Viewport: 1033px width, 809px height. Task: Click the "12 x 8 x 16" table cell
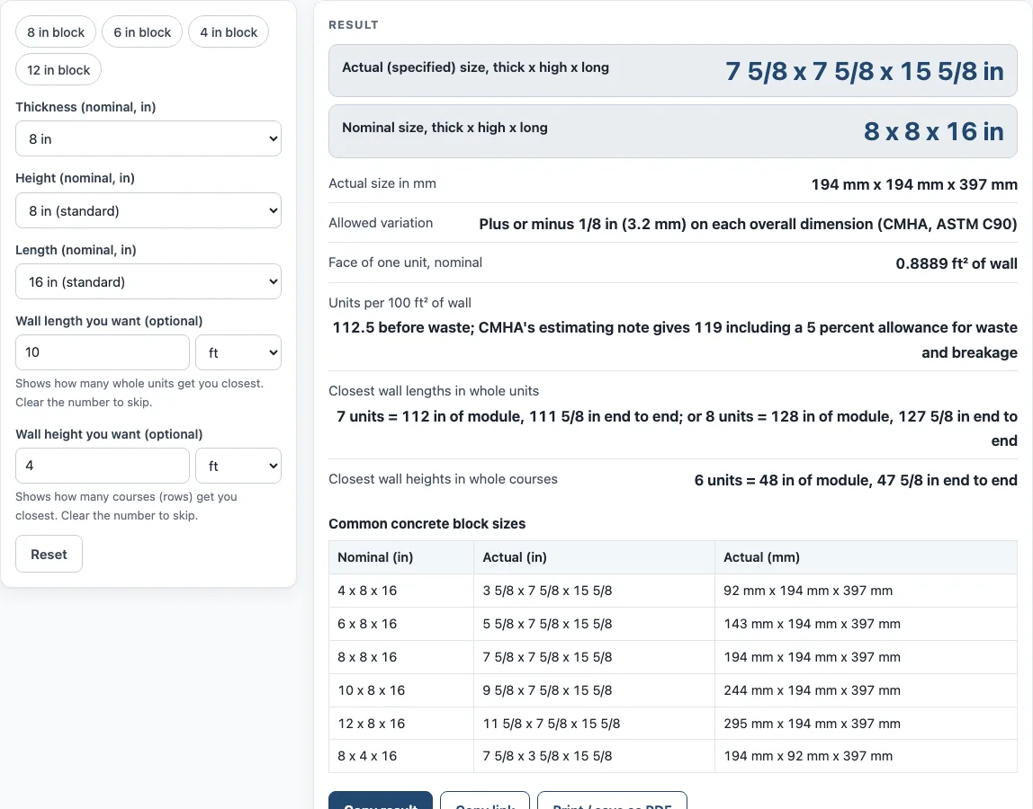[401, 724]
